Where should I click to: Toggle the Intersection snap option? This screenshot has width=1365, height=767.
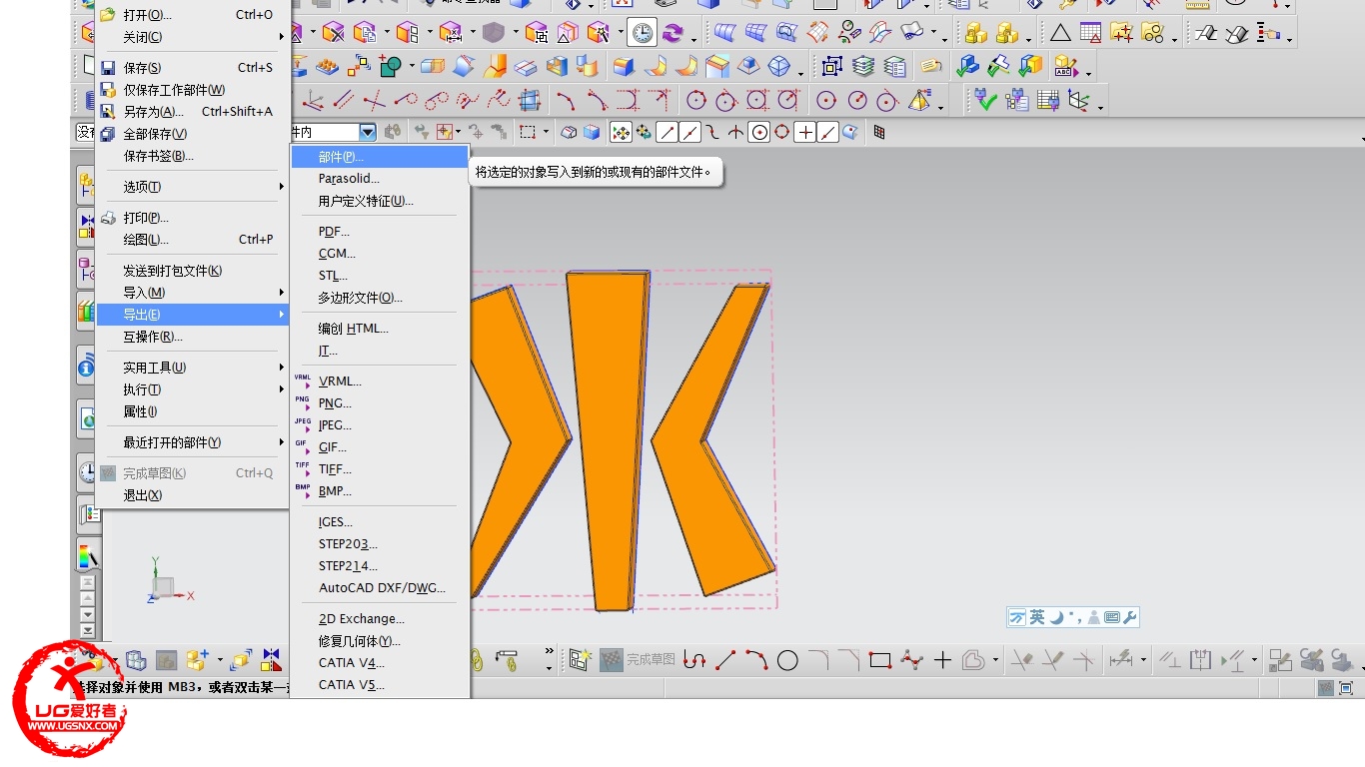pyautogui.click(x=735, y=132)
